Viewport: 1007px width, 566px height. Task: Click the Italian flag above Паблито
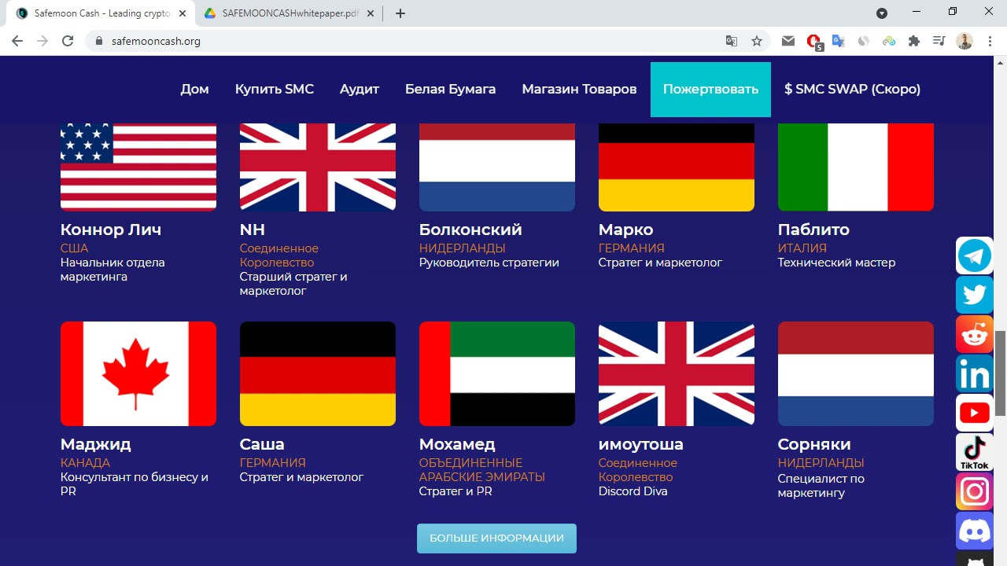pyautogui.click(x=856, y=167)
